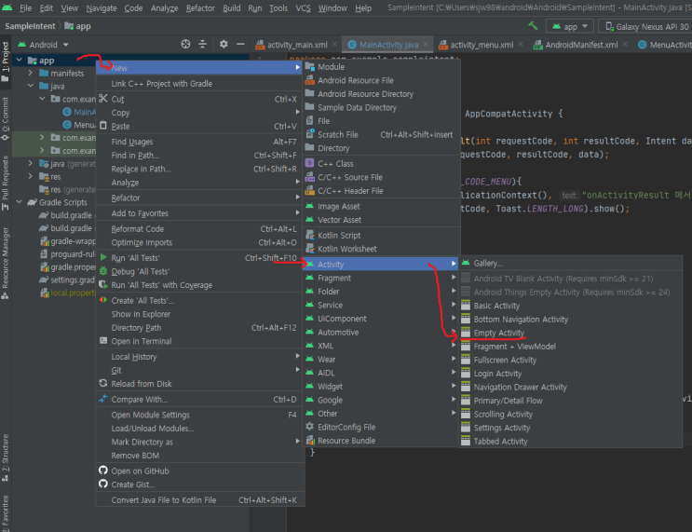Screen dimensions: 692x532
Task: Collapse the java folder node
Action: tap(31, 86)
